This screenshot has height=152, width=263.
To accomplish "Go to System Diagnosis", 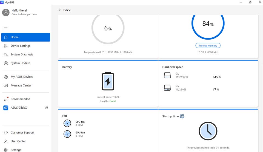I will point(26,55).
